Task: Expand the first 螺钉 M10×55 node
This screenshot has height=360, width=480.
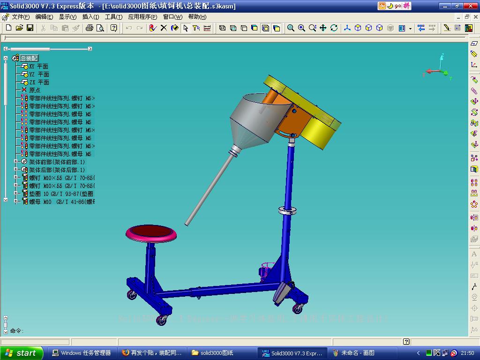Action: pos(15,177)
